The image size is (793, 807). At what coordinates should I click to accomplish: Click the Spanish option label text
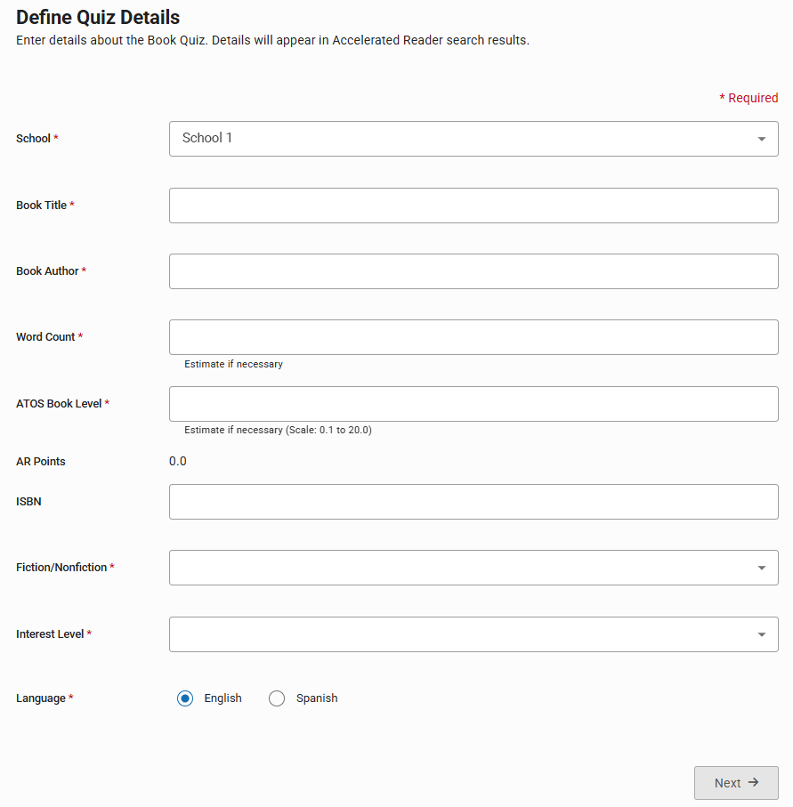[317, 698]
